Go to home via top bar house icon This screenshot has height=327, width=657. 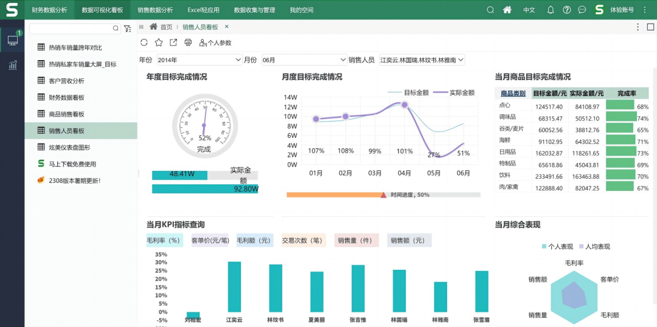click(507, 10)
